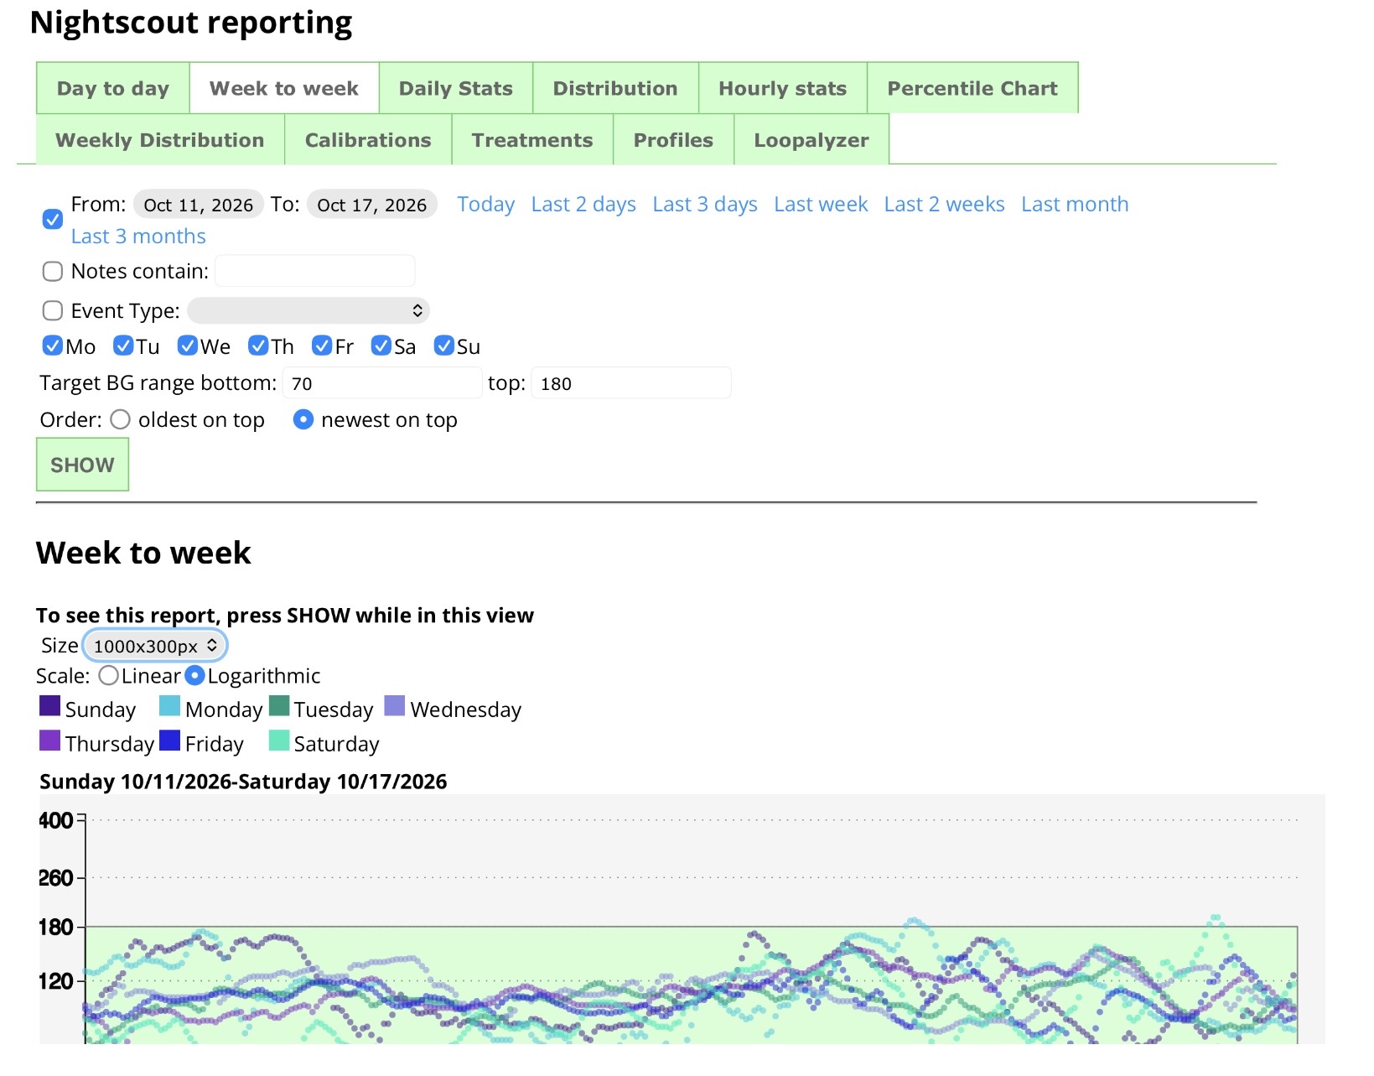The image size is (1374, 1076).
Task: Enable the Notes contain checkbox
Action: click(x=52, y=271)
